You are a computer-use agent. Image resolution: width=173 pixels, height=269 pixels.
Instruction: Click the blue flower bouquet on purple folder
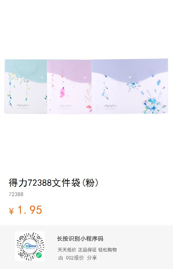click(x=154, y=105)
